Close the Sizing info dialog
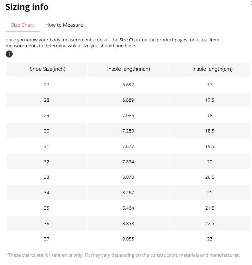 pos(251,3)
